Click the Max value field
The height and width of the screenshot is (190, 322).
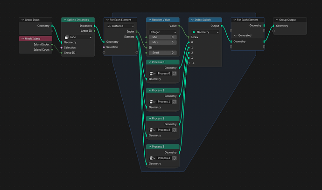click(x=163, y=42)
